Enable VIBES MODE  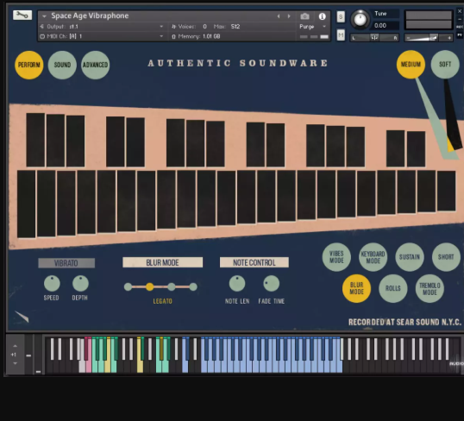click(x=336, y=257)
